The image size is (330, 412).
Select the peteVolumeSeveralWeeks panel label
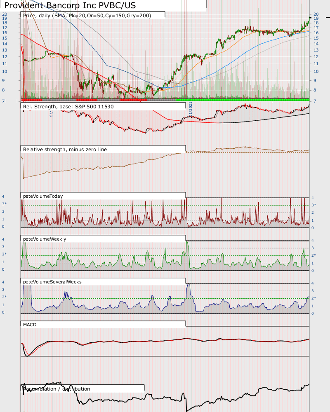pos(52,282)
